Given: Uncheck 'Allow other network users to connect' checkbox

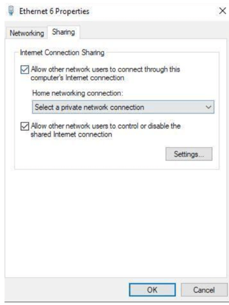Looking at the screenshot, I should [x=25, y=70].
